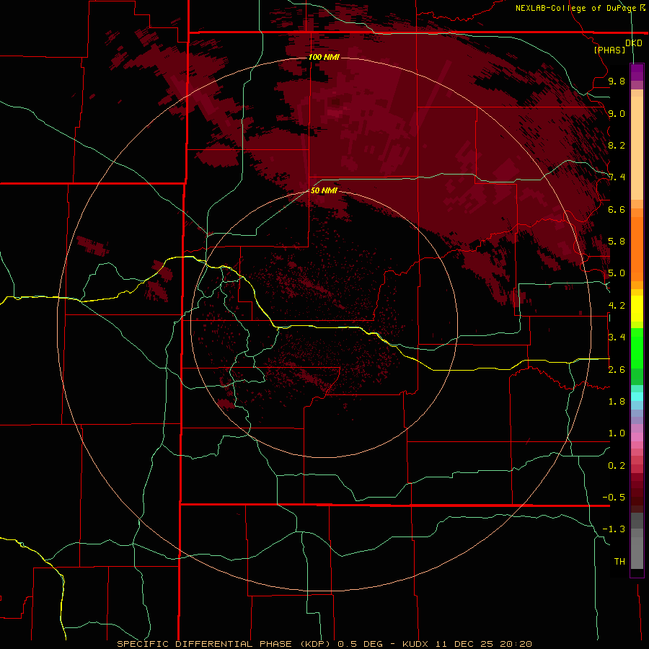Click the pink segment of the color bar
The width and height of the screenshot is (649, 649).
click(637, 437)
